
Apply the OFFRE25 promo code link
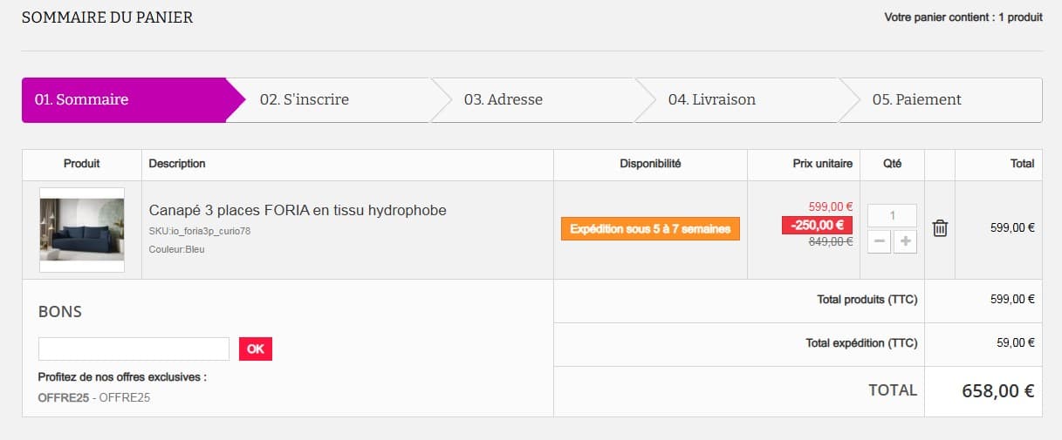click(63, 397)
